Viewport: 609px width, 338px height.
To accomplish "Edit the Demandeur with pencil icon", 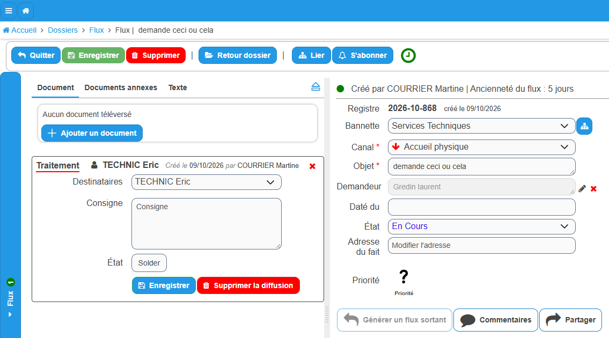I will tap(582, 189).
